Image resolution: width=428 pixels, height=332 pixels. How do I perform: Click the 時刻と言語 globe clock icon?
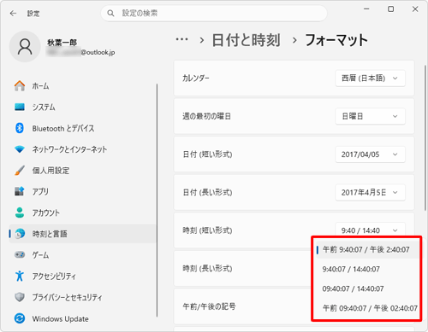coord(20,234)
